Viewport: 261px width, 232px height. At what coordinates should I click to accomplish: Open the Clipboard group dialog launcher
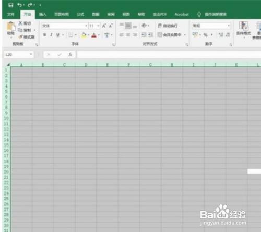[x=37, y=45]
